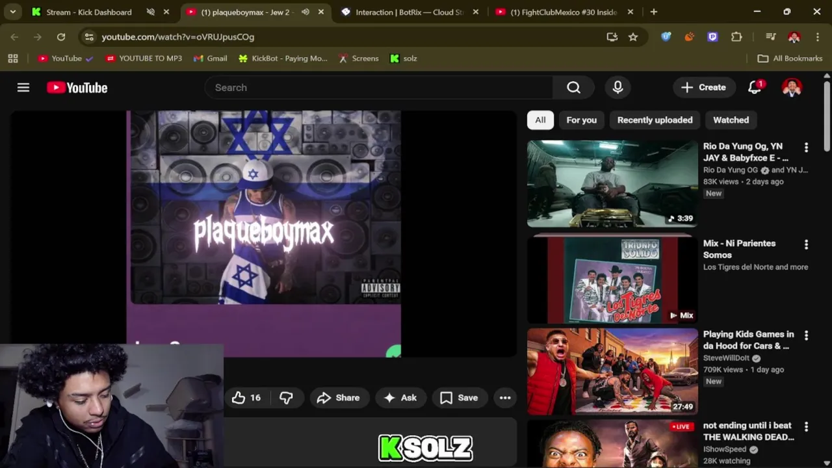Open the solz bookmark
Image resolution: width=832 pixels, height=468 pixels.
point(403,58)
